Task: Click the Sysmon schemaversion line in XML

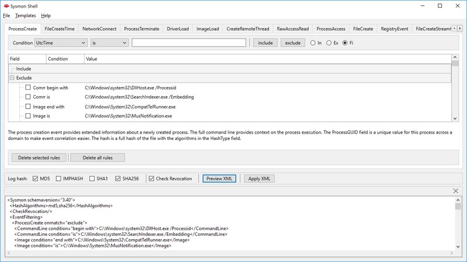Action: coord(41,200)
